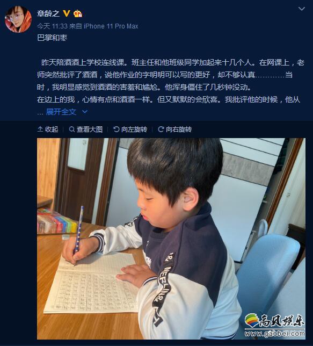Expand full post with 展开全文
The image size is (313, 346).
[61, 112]
